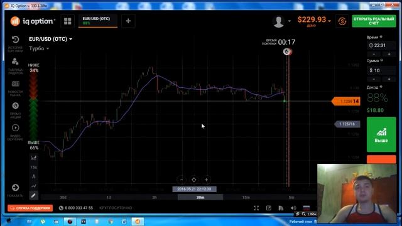Open chart type selector icon
Image resolution: width=402 pixels, height=226 pixels.
point(34,158)
